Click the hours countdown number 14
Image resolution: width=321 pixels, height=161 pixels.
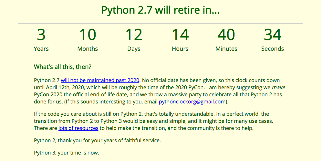[x=180, y=35]
